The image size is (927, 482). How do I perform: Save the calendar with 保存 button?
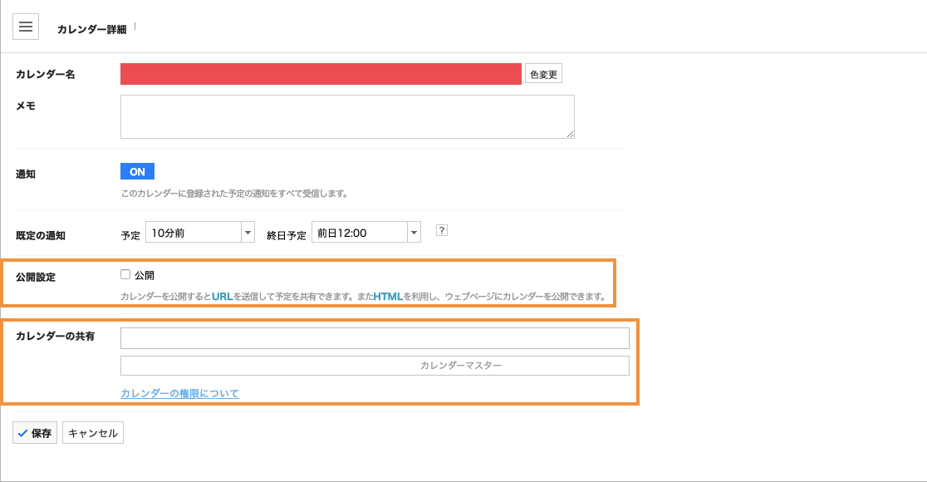[x=35, y=433]
